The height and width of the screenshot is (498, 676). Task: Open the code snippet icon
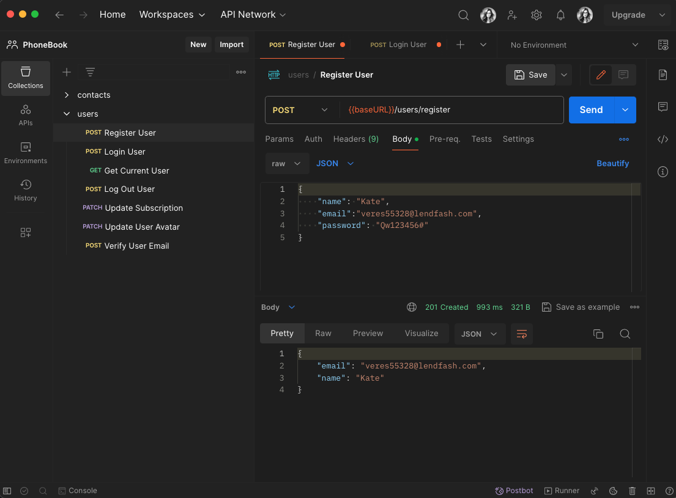pos(663,139)
